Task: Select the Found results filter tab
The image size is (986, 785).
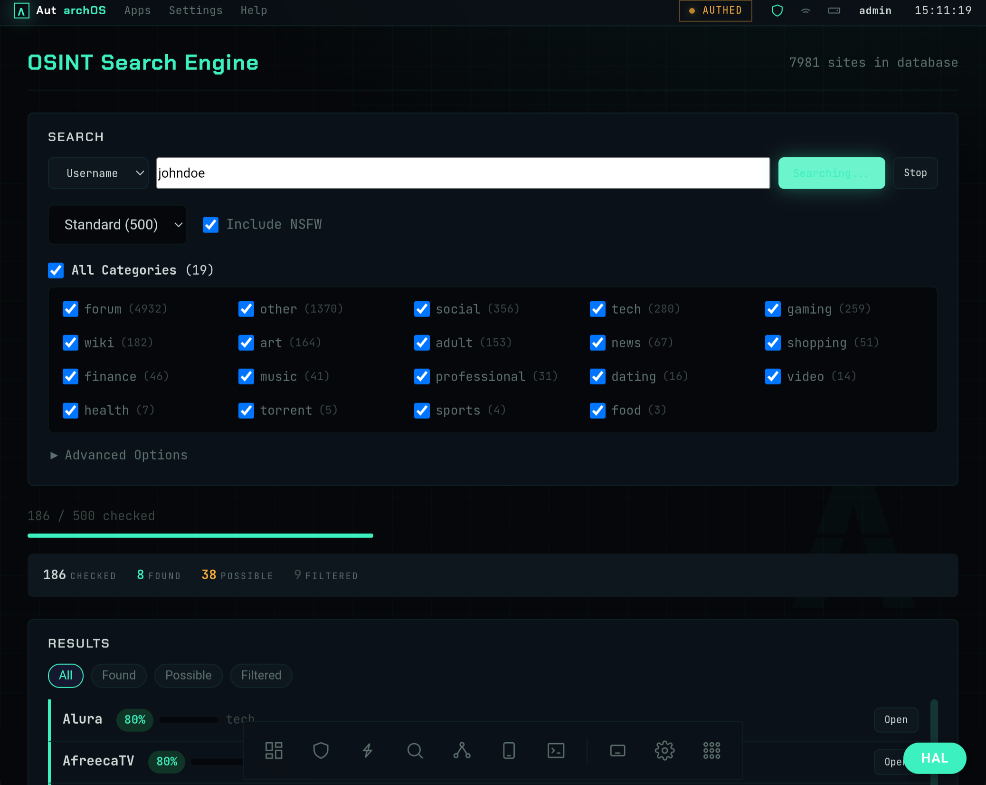Action: coord(119,676)
